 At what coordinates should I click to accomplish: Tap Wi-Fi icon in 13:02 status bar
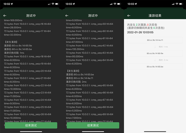[53, 4]
